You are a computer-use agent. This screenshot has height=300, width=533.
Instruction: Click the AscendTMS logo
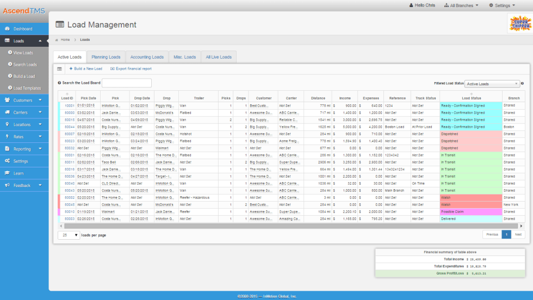[x=24, y=11]
